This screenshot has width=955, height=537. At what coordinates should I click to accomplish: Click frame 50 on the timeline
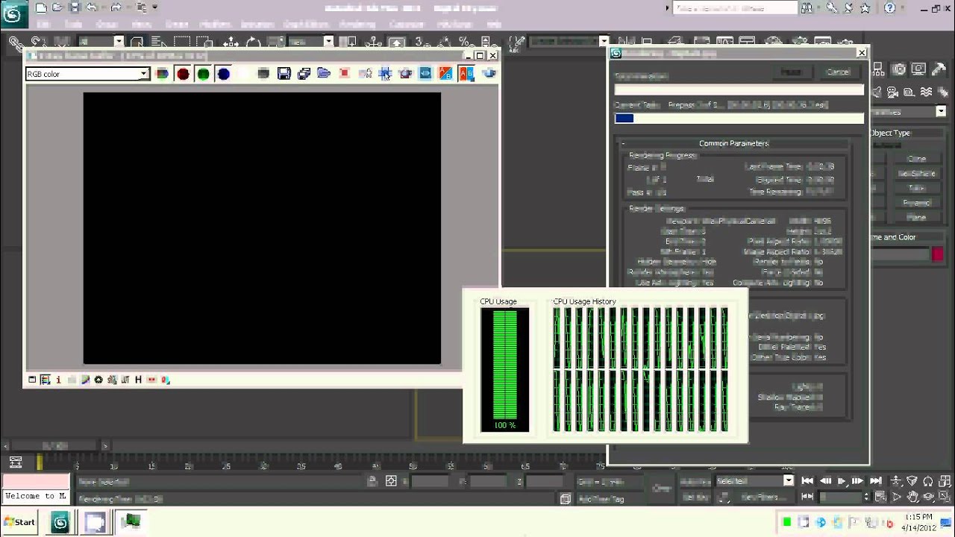point(412,465)
